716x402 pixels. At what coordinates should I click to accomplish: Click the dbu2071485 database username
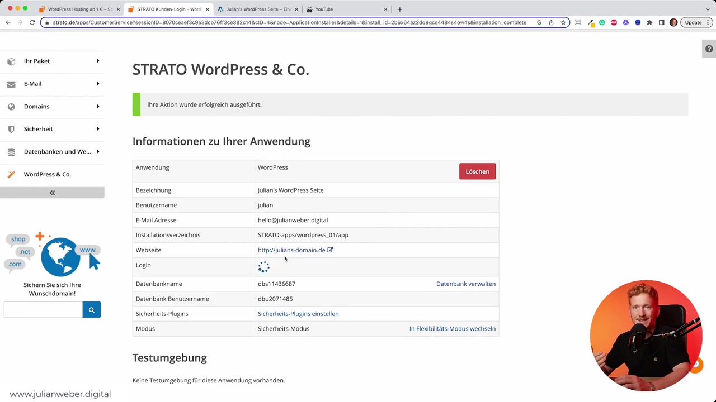275,299
